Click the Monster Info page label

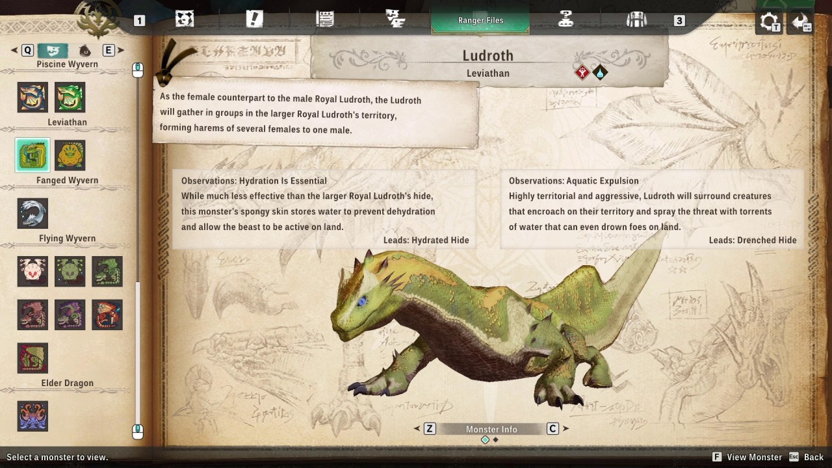coord(491,429)
